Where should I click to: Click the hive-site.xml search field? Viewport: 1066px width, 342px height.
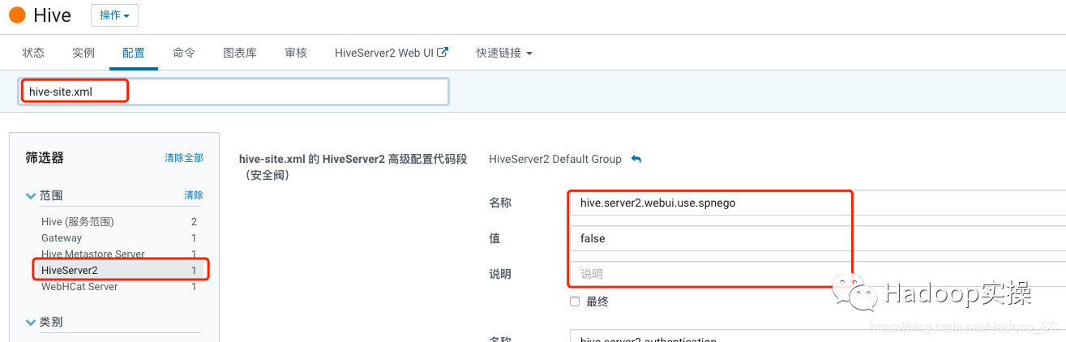point(233,92)
